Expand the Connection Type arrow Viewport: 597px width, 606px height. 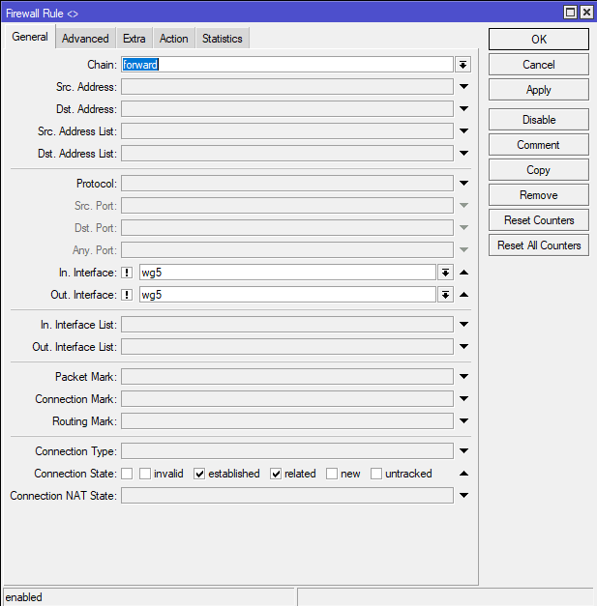(x=463, y=451)
